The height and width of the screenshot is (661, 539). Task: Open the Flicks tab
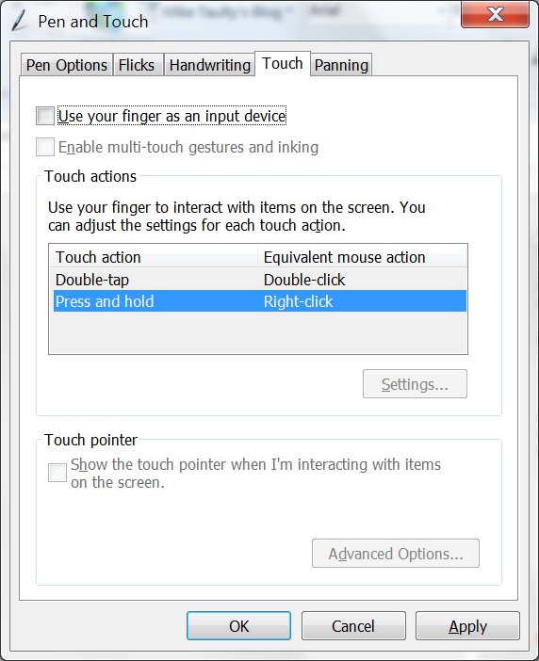coord(137,65)
